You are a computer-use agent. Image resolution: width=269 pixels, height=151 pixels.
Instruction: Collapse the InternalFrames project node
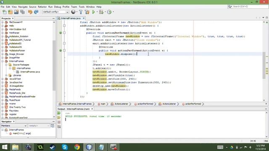(x=3, y=61)
